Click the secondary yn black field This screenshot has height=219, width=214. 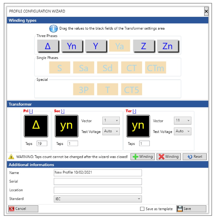66,126
